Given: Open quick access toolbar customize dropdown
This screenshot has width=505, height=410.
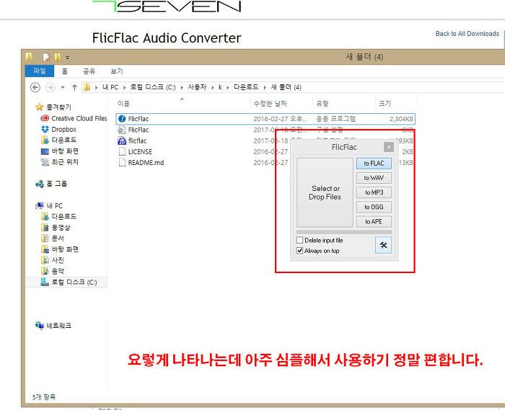Looking at the screenshot, I should pyautogui.click(x=67, y=58).
